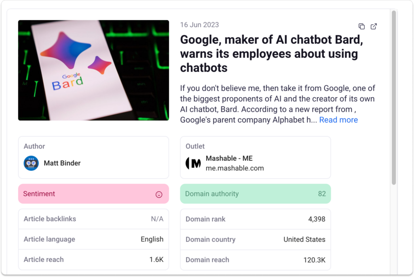
Task: Open the Google Bard article thumbnail
Action: click(x=93, y=70)
